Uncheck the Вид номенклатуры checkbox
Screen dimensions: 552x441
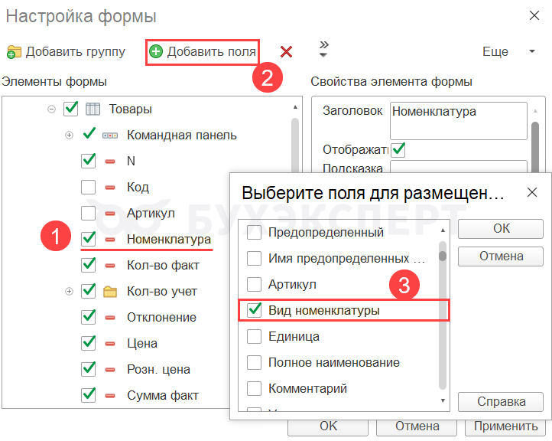(254, 311)
